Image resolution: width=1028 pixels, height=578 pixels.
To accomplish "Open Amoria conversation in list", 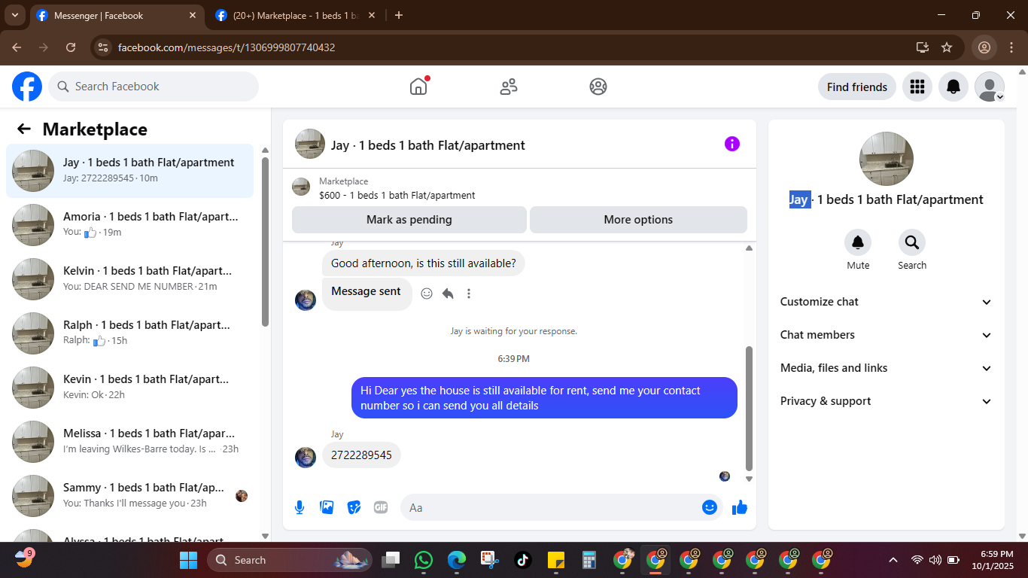I will (x=129, y=225).
